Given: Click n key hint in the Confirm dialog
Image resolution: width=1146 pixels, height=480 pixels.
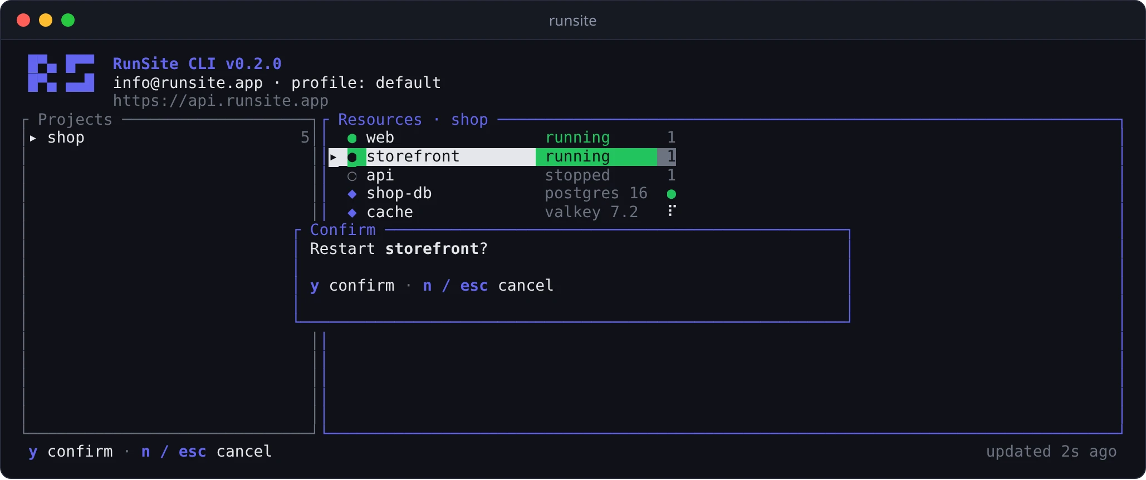Looking at the screenshot, I should click(x=427, y=286).
